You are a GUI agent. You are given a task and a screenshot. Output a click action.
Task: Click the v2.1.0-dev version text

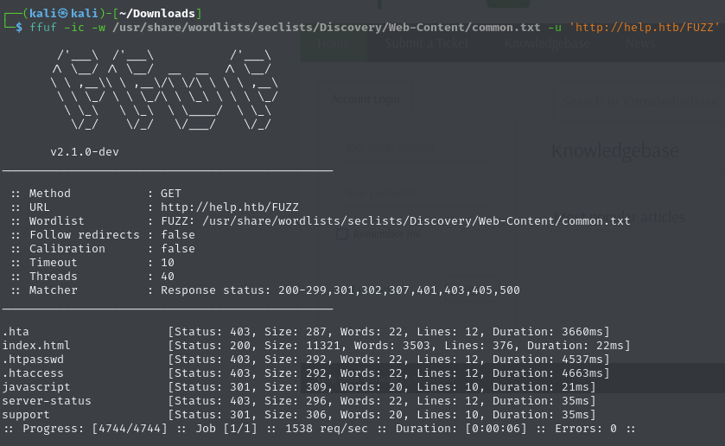tap(85, 152)
